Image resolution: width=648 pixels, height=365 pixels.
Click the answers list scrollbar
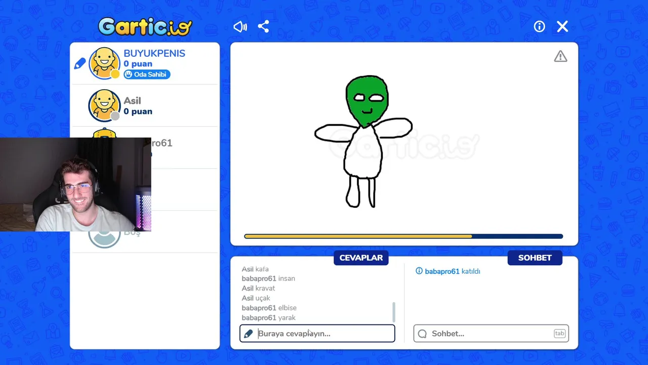coord(394,312)
